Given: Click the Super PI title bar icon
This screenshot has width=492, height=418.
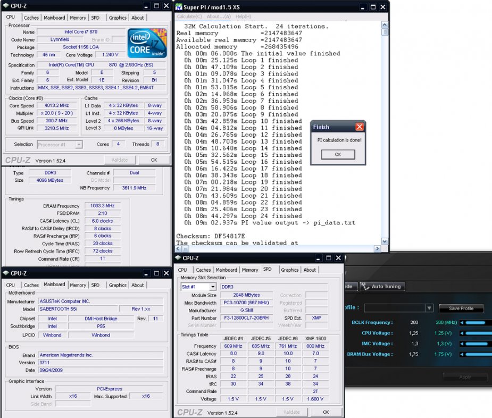Looking at the screenshot, I should point(179,6).
